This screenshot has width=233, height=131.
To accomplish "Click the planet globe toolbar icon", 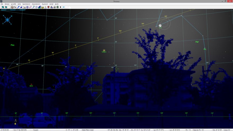I will click(12, 7).
